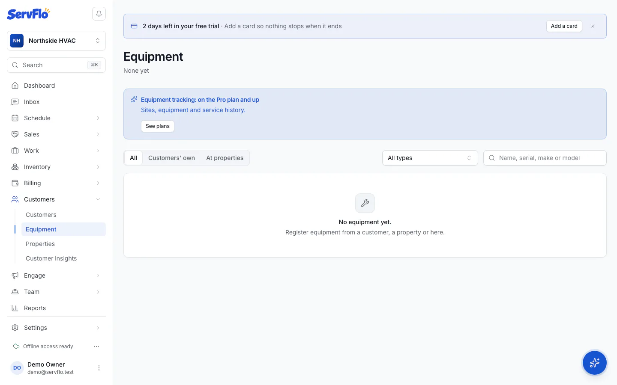Click the 'No equipment yet.' text

pos(365,222)
